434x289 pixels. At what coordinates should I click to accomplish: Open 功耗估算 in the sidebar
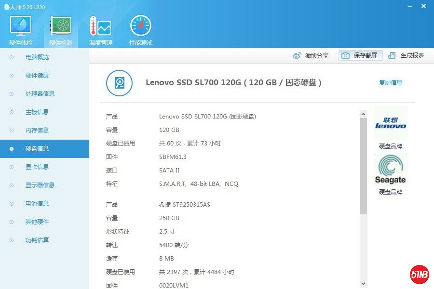(x=44, y=240)
